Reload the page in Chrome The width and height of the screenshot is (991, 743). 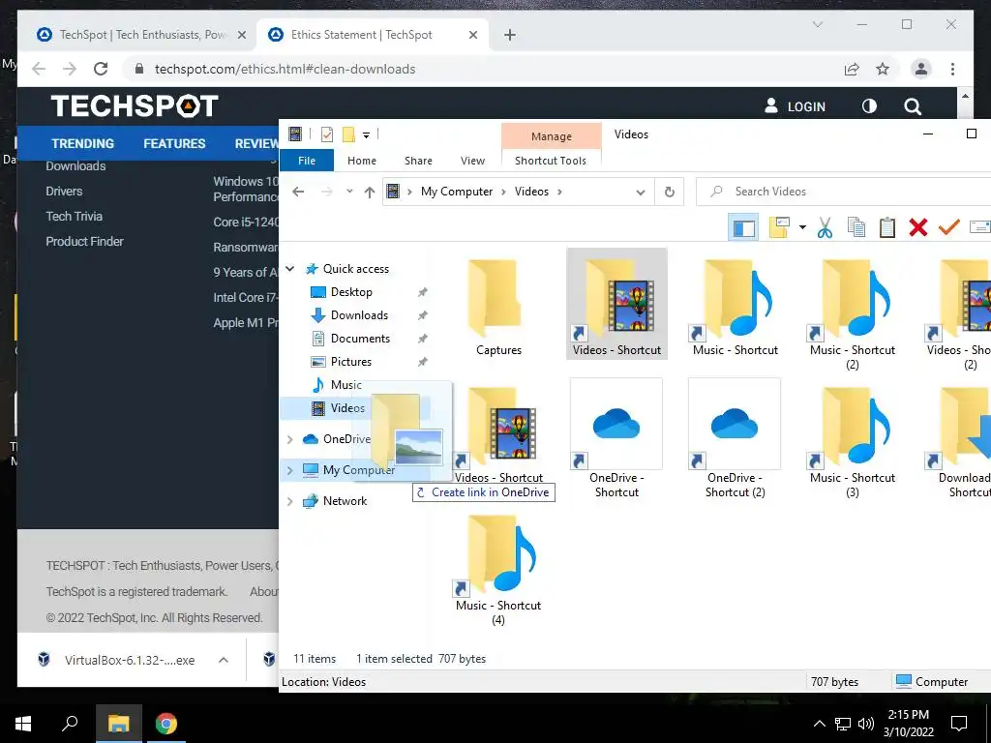pyautogui.click(x=101, y=69)
